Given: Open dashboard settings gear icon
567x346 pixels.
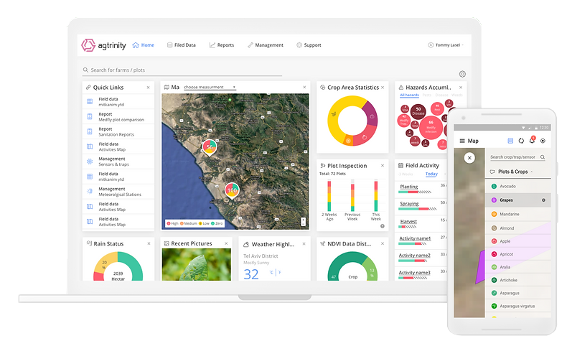Looking at the screenshot, I should [x=462, y=74].
